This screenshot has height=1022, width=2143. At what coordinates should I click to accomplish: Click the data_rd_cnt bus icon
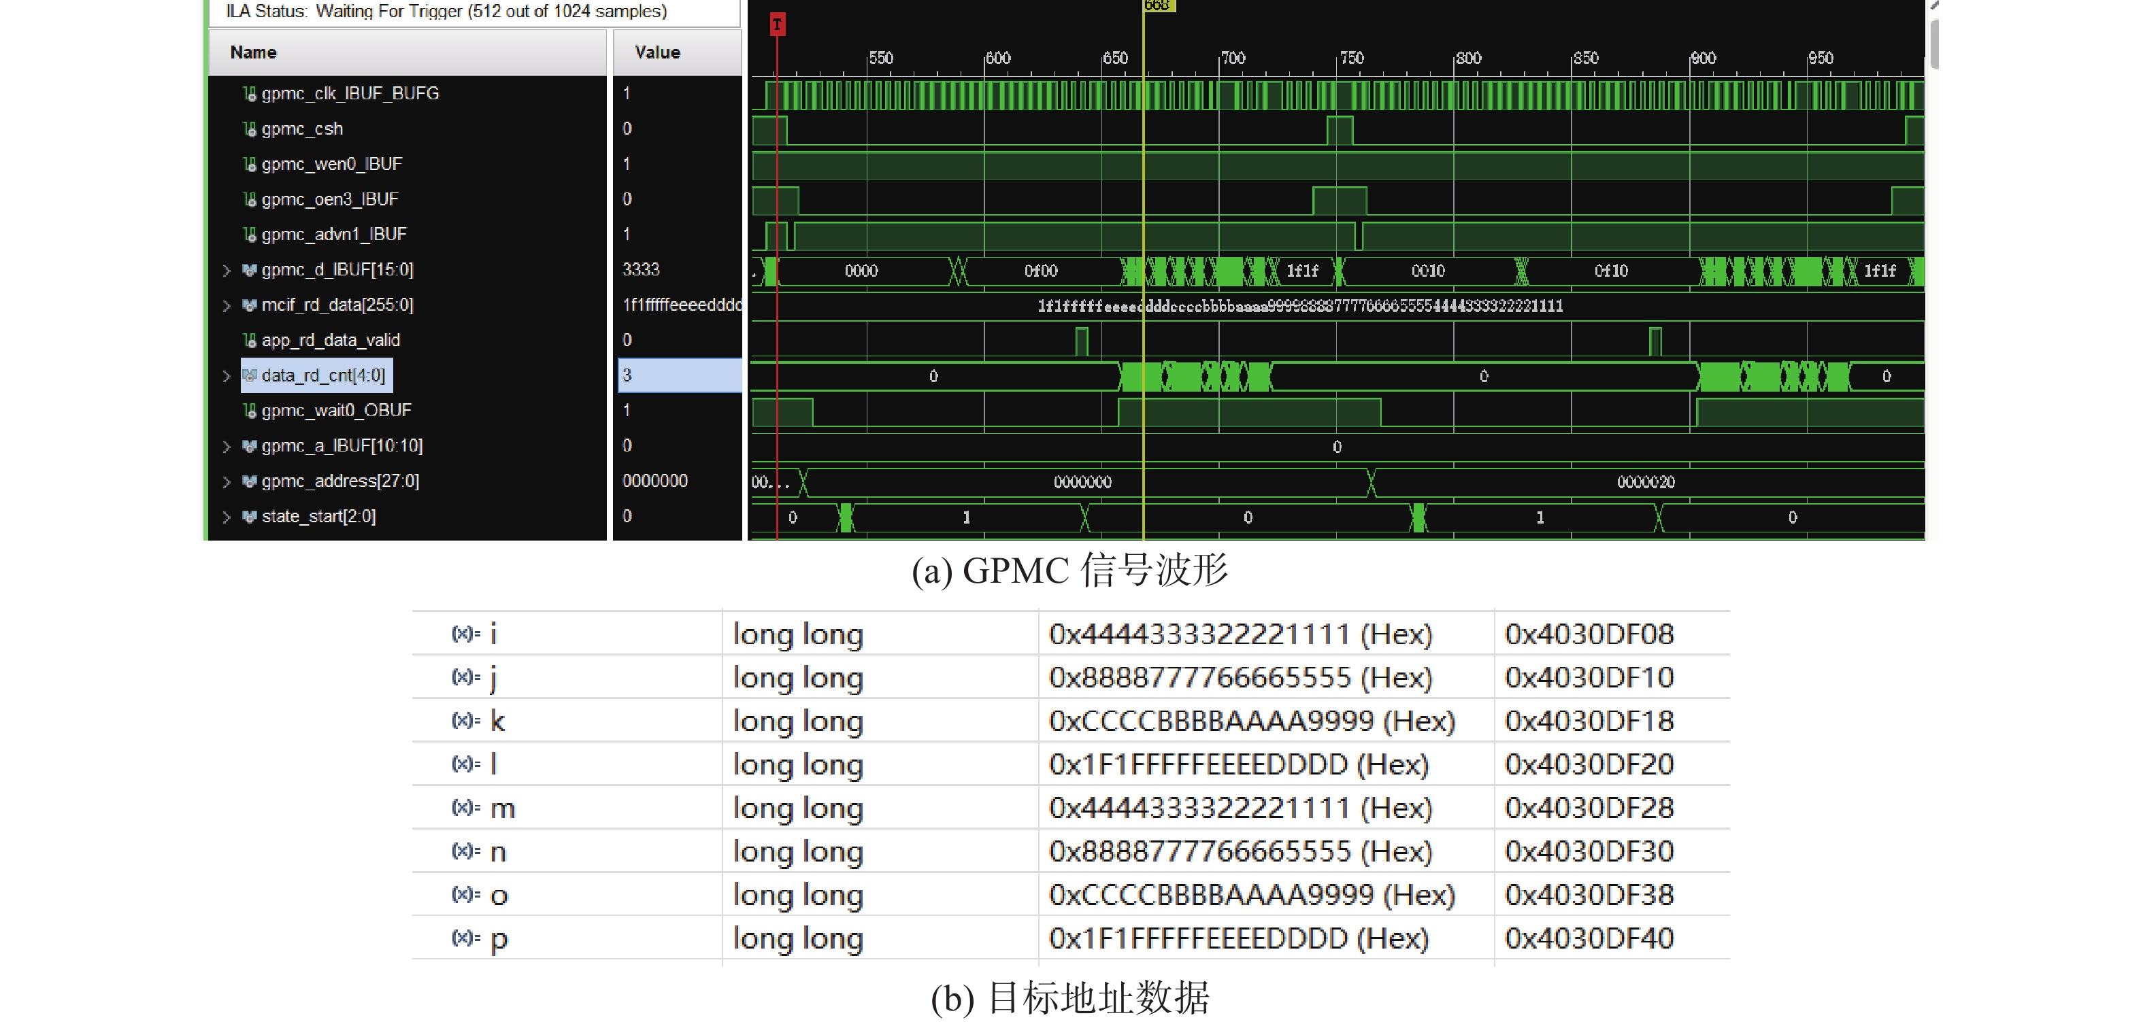(250, 376)
